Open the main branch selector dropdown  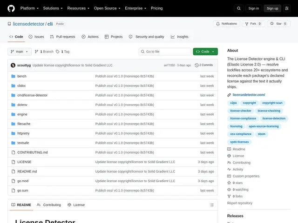pyautogui.click(x=20, y=52)
